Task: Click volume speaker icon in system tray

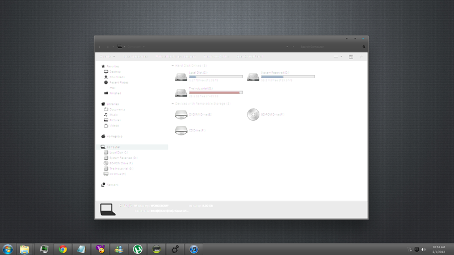Action: point(423,249)
